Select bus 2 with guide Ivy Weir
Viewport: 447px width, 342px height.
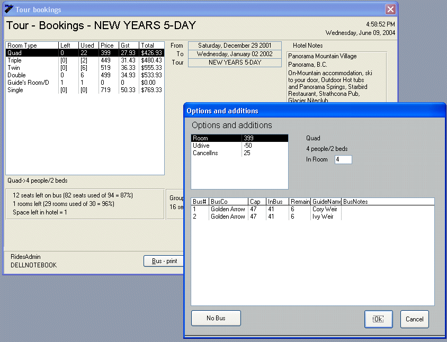coord(312,217)
